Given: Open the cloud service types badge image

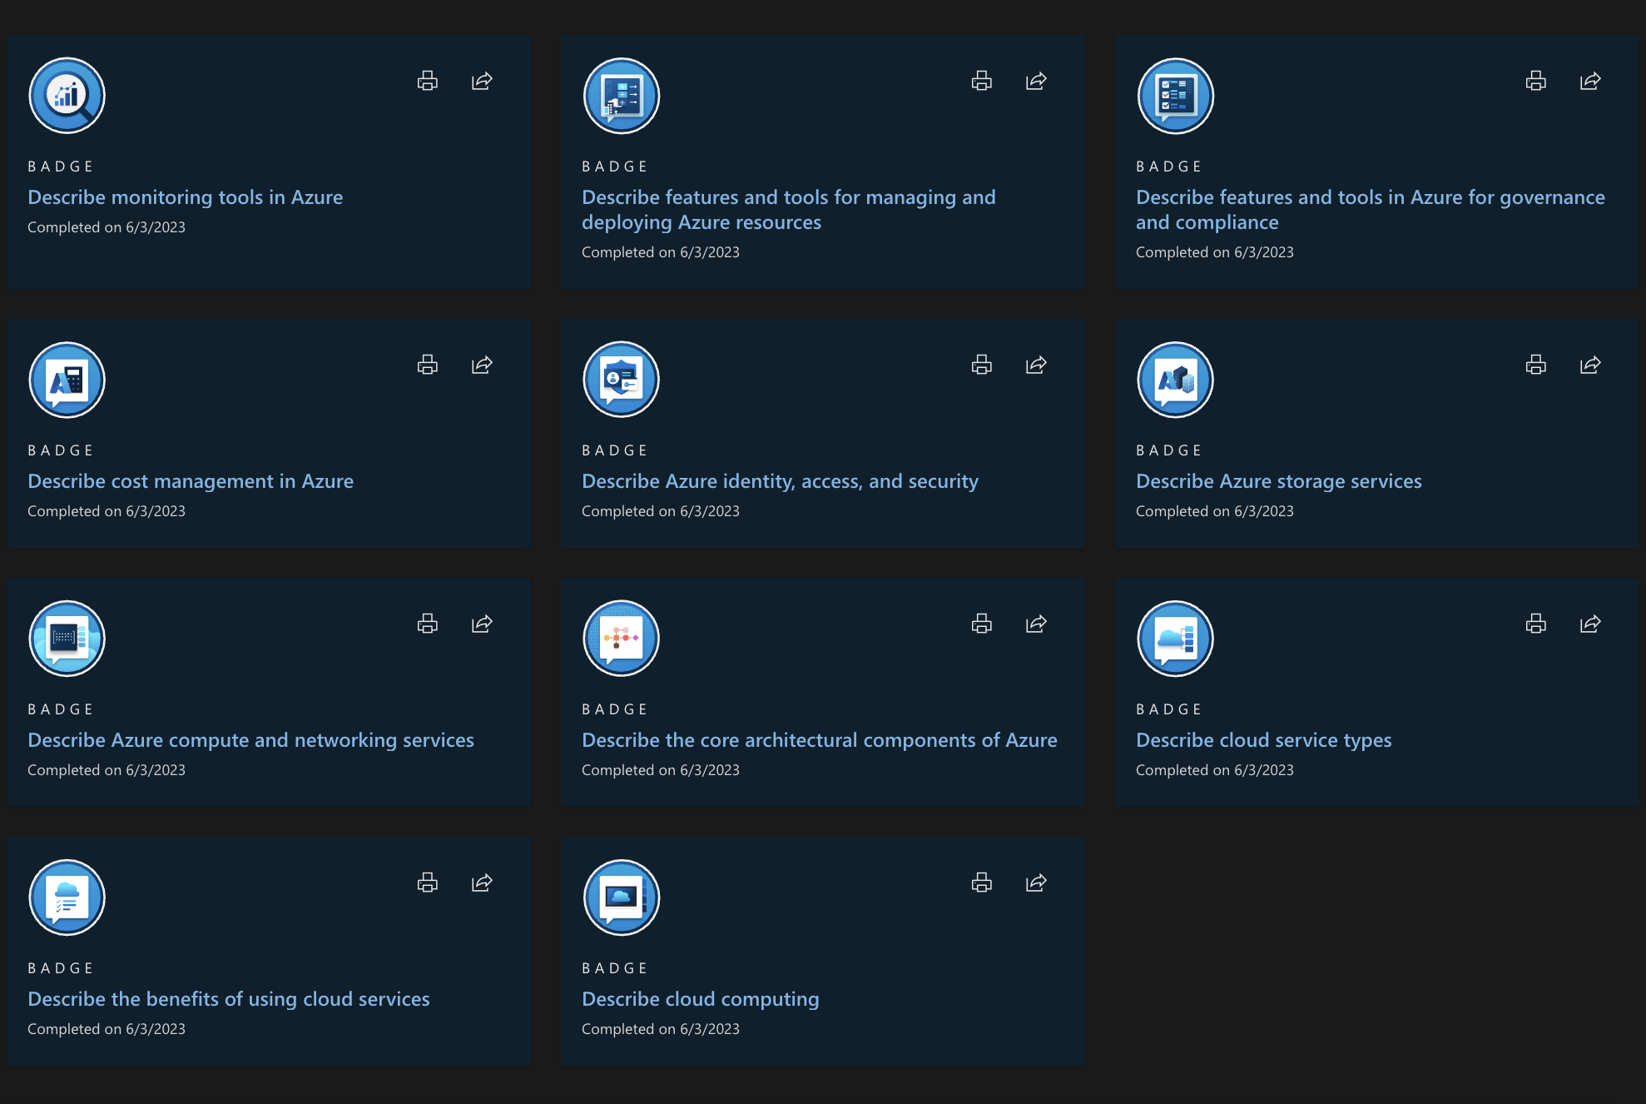Looking at the screenshot, I should click(x=1175, y=639).
